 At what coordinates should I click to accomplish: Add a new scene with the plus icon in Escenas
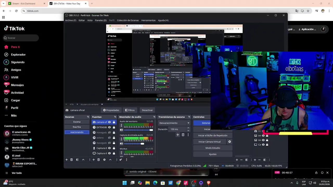point(67,160)
